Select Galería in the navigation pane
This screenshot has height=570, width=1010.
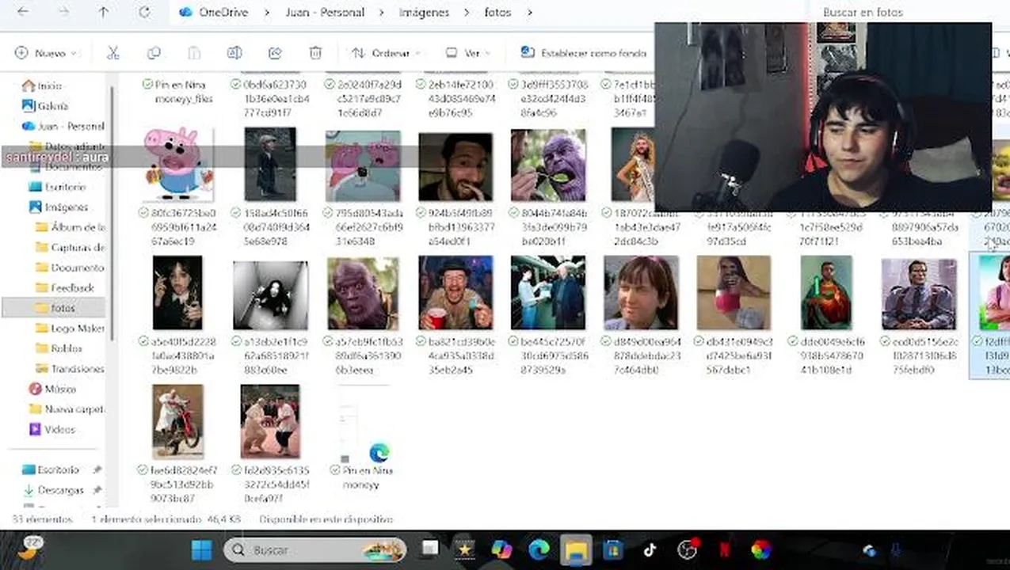point(52,105)
